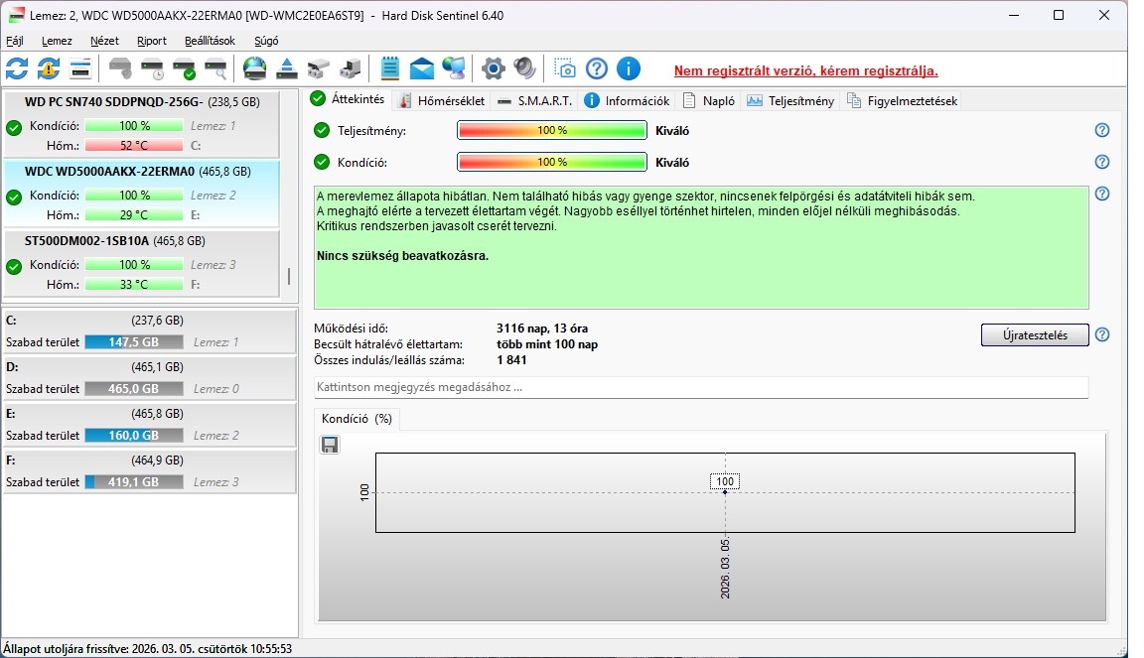Click the comment field Kattintson megjegyzés megadásához
Viewport: 1144px width, 658px height.
(700, 387)
